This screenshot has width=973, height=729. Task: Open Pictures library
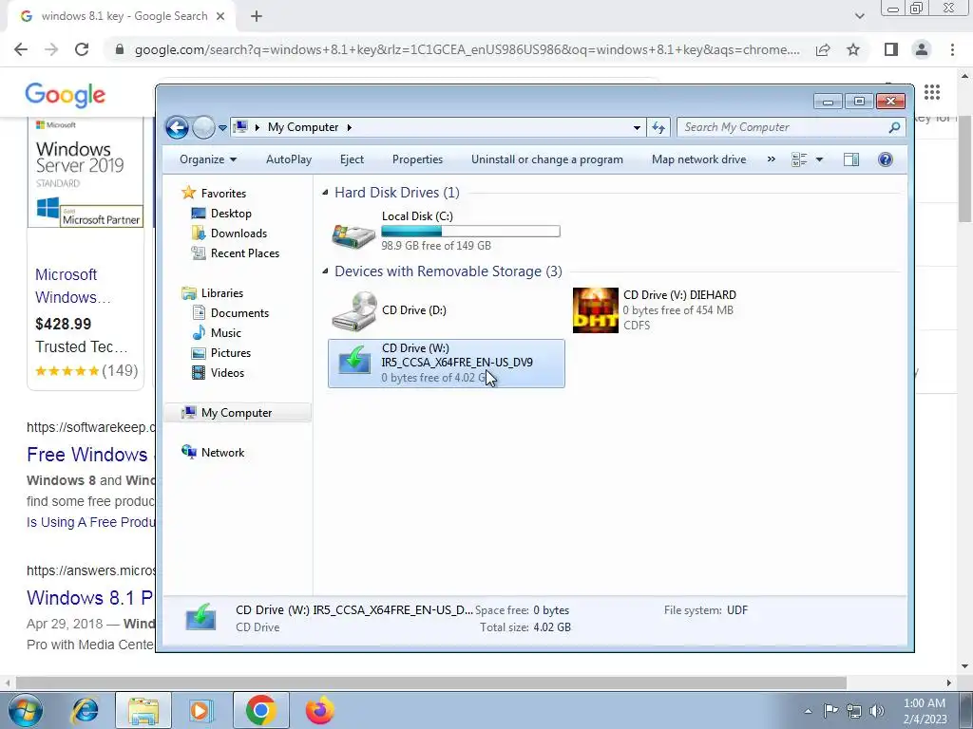pos(231,353)
